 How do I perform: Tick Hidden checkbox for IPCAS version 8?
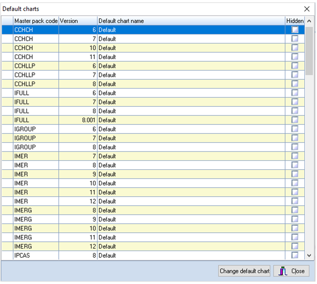coord(295,255)
